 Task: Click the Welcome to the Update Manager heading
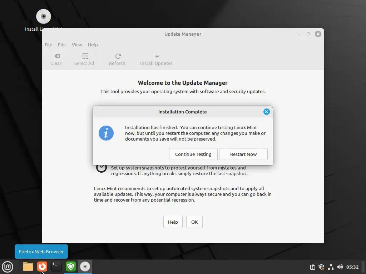(x=183, y=83)
